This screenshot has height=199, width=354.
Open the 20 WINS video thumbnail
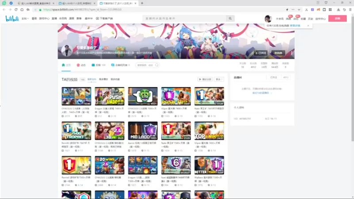pyautogui.click(x=109, y=165)
